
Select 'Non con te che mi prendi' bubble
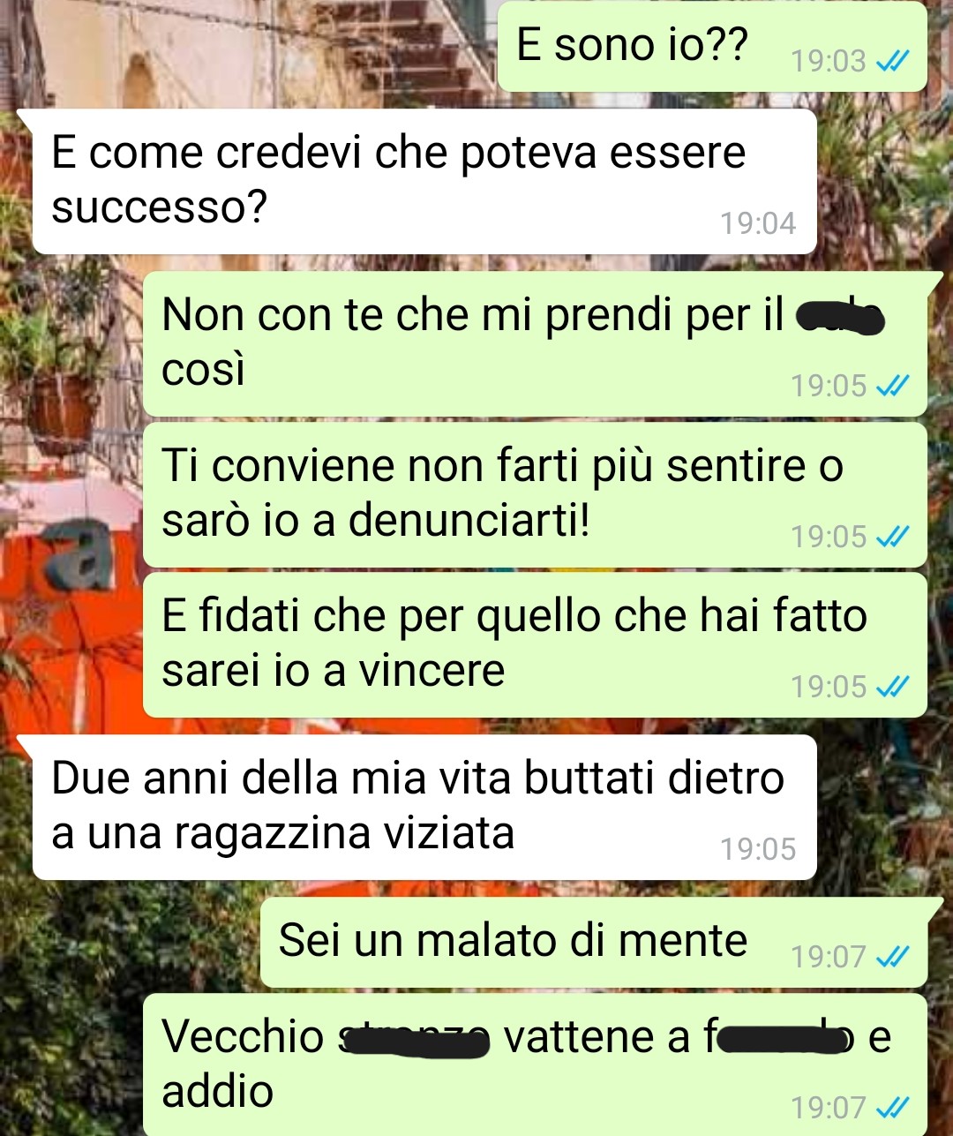click(537, 343)
